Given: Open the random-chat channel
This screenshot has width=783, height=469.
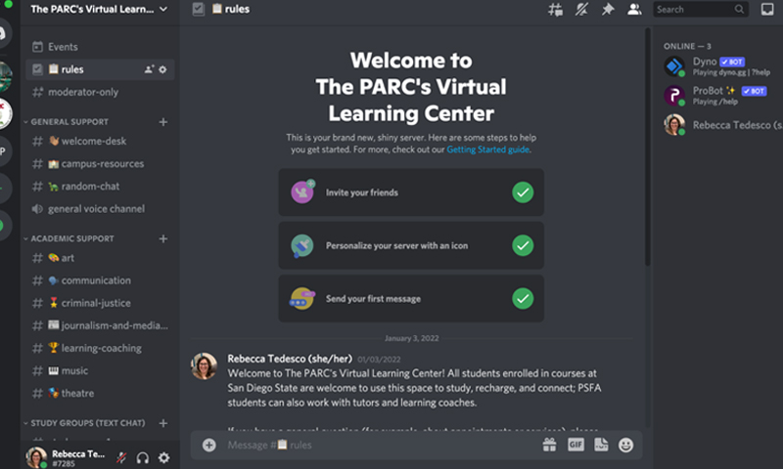Looking at the screenshot, I should pos(100,187).
